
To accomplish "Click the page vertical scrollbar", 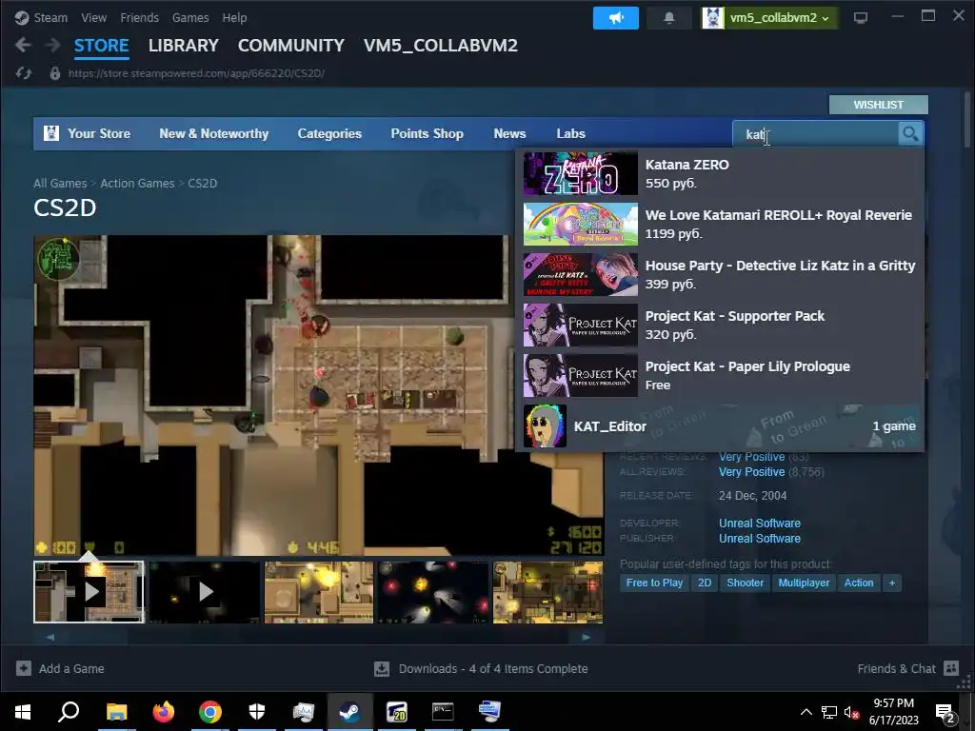I will tap(967, 120).
